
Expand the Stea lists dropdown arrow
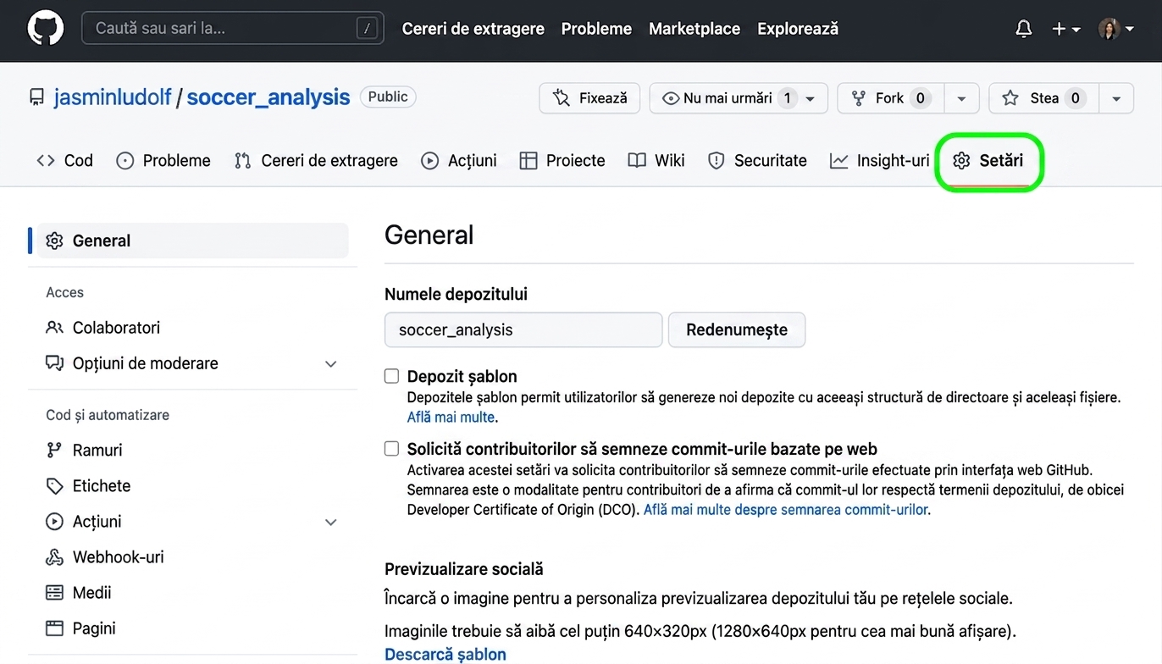point(1116,98)
